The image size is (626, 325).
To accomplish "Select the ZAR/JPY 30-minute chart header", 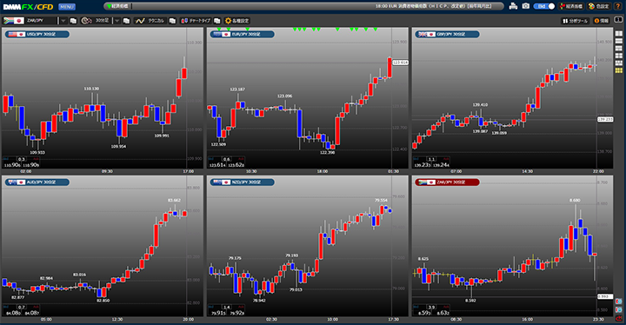I will pos(447,182).
